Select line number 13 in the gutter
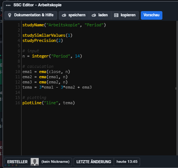This screenshot has height=168, width=178. 17,87
